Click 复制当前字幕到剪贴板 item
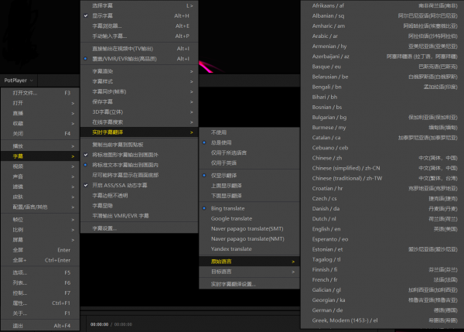This screenshot has height=332, width=464. [139, 145]
